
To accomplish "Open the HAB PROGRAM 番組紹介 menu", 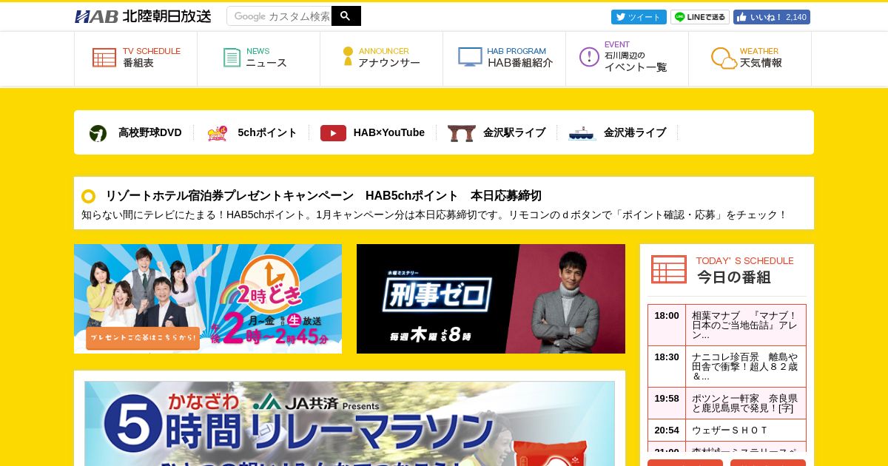I will 504,58.
